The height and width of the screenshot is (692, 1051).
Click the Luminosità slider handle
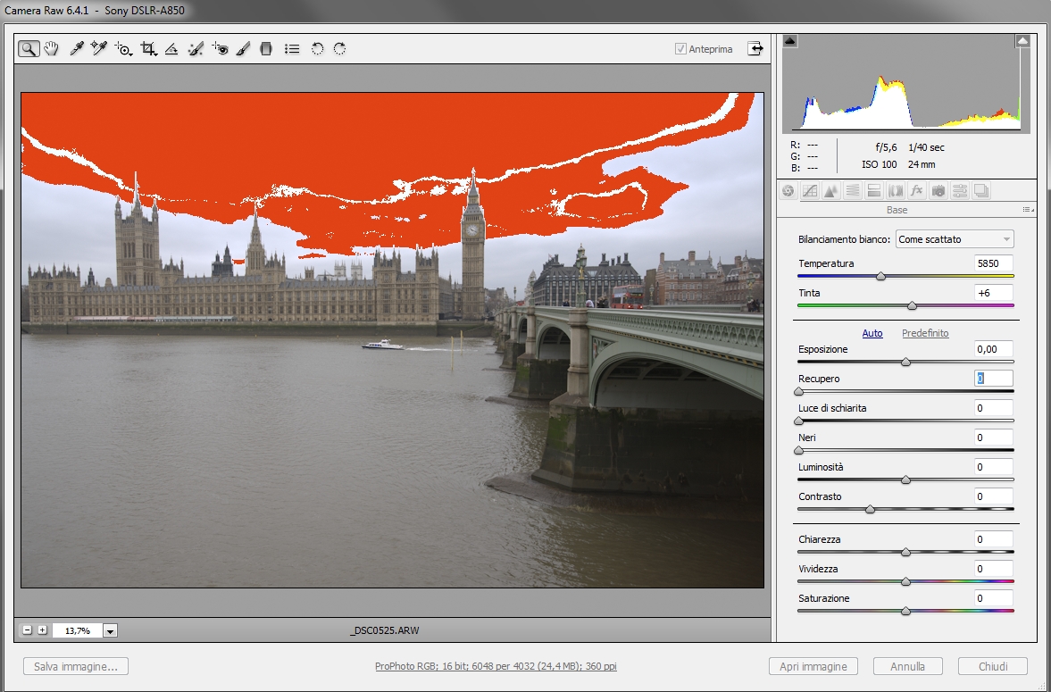[x=905, y=479]
